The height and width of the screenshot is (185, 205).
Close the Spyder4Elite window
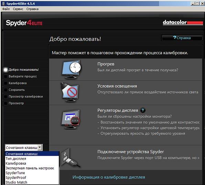(x=202, y=4)
